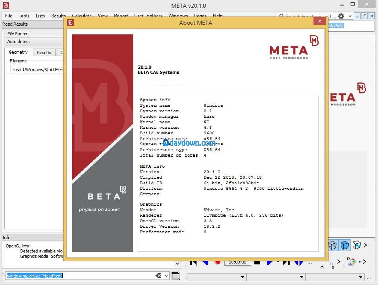Click the 'llvmpipe (LLVM 6.0, 256 bits)' renderer value
Screen dimensions: 378x285
(x=244, y=215)
